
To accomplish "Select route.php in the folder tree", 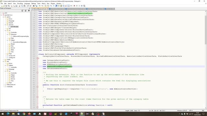I will pyautogui.click(x=14, y=67).
